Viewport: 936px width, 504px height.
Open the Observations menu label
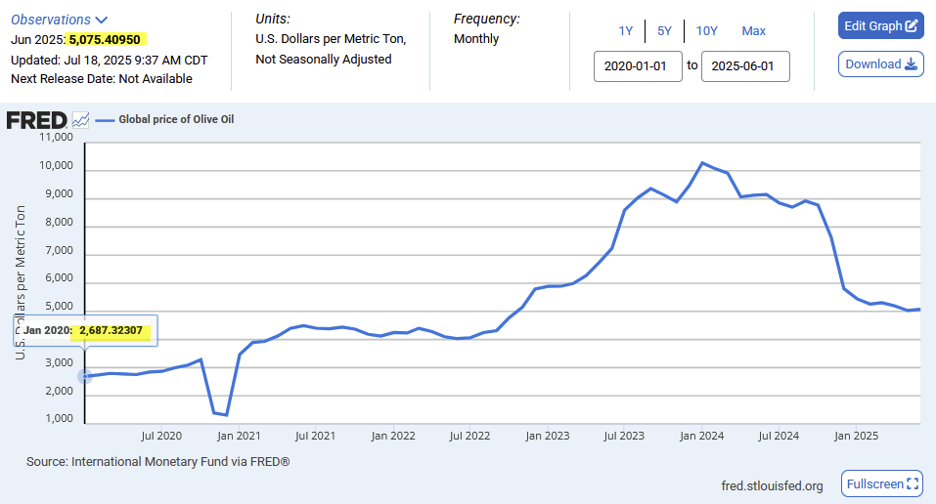point(51,20)
